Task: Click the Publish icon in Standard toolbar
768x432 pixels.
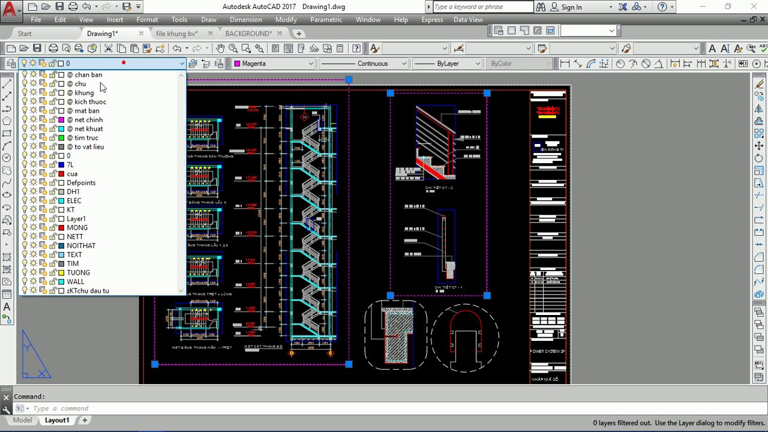Action: (79, 48)
